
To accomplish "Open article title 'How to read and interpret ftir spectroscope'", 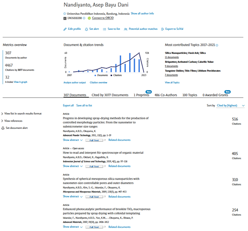I will pyautogui.click(x=103, y=153).
